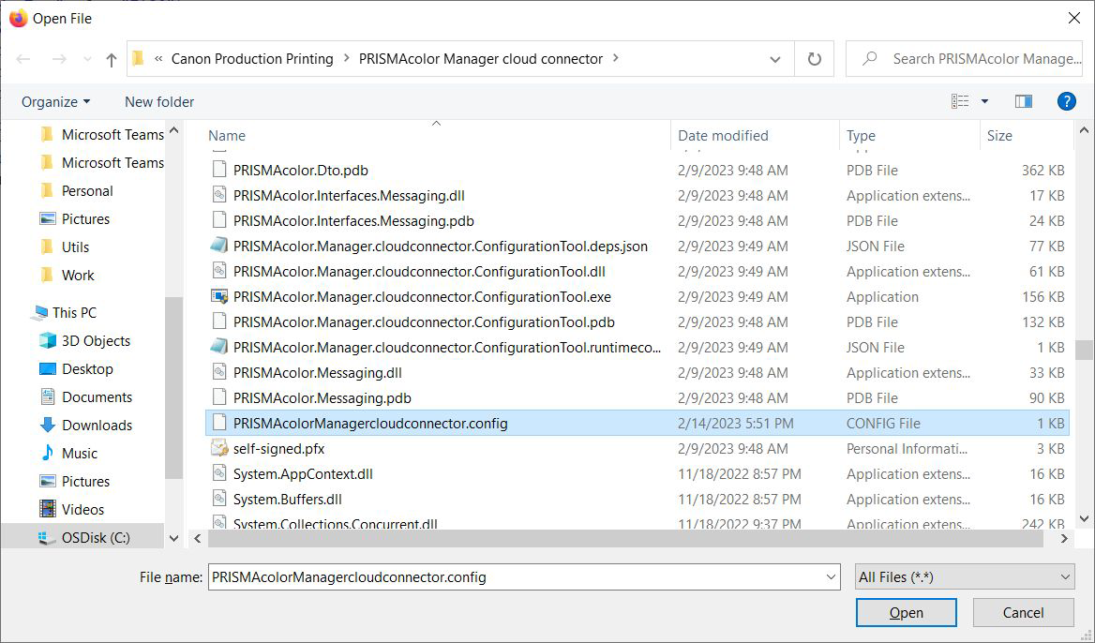The height and width of the screenshot is (643, 1095).
Task: Click the OSDisk (C:) drive icon
Action: click(x=48, y=538)
